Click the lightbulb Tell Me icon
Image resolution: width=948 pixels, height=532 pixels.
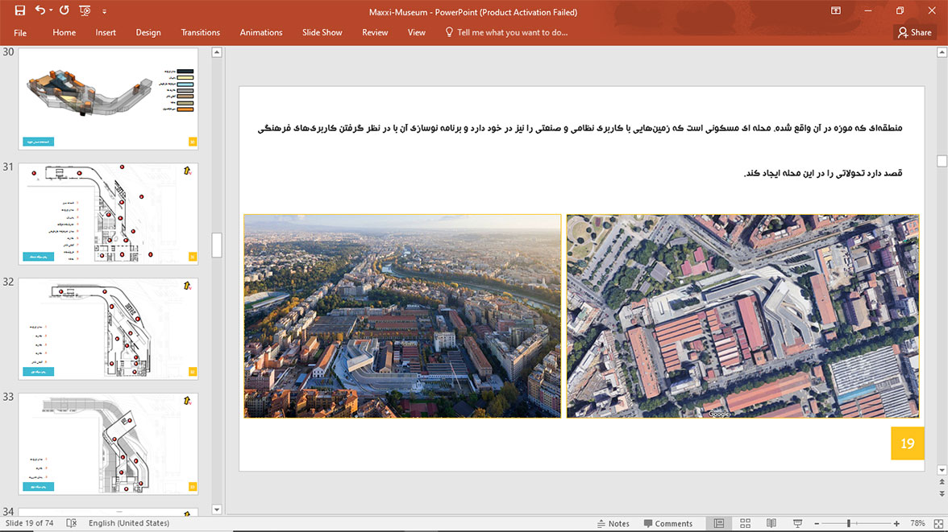[x=448, y=32]
